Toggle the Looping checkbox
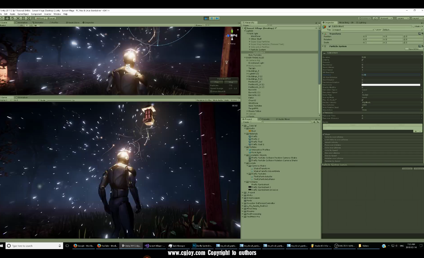 (363, 59)
